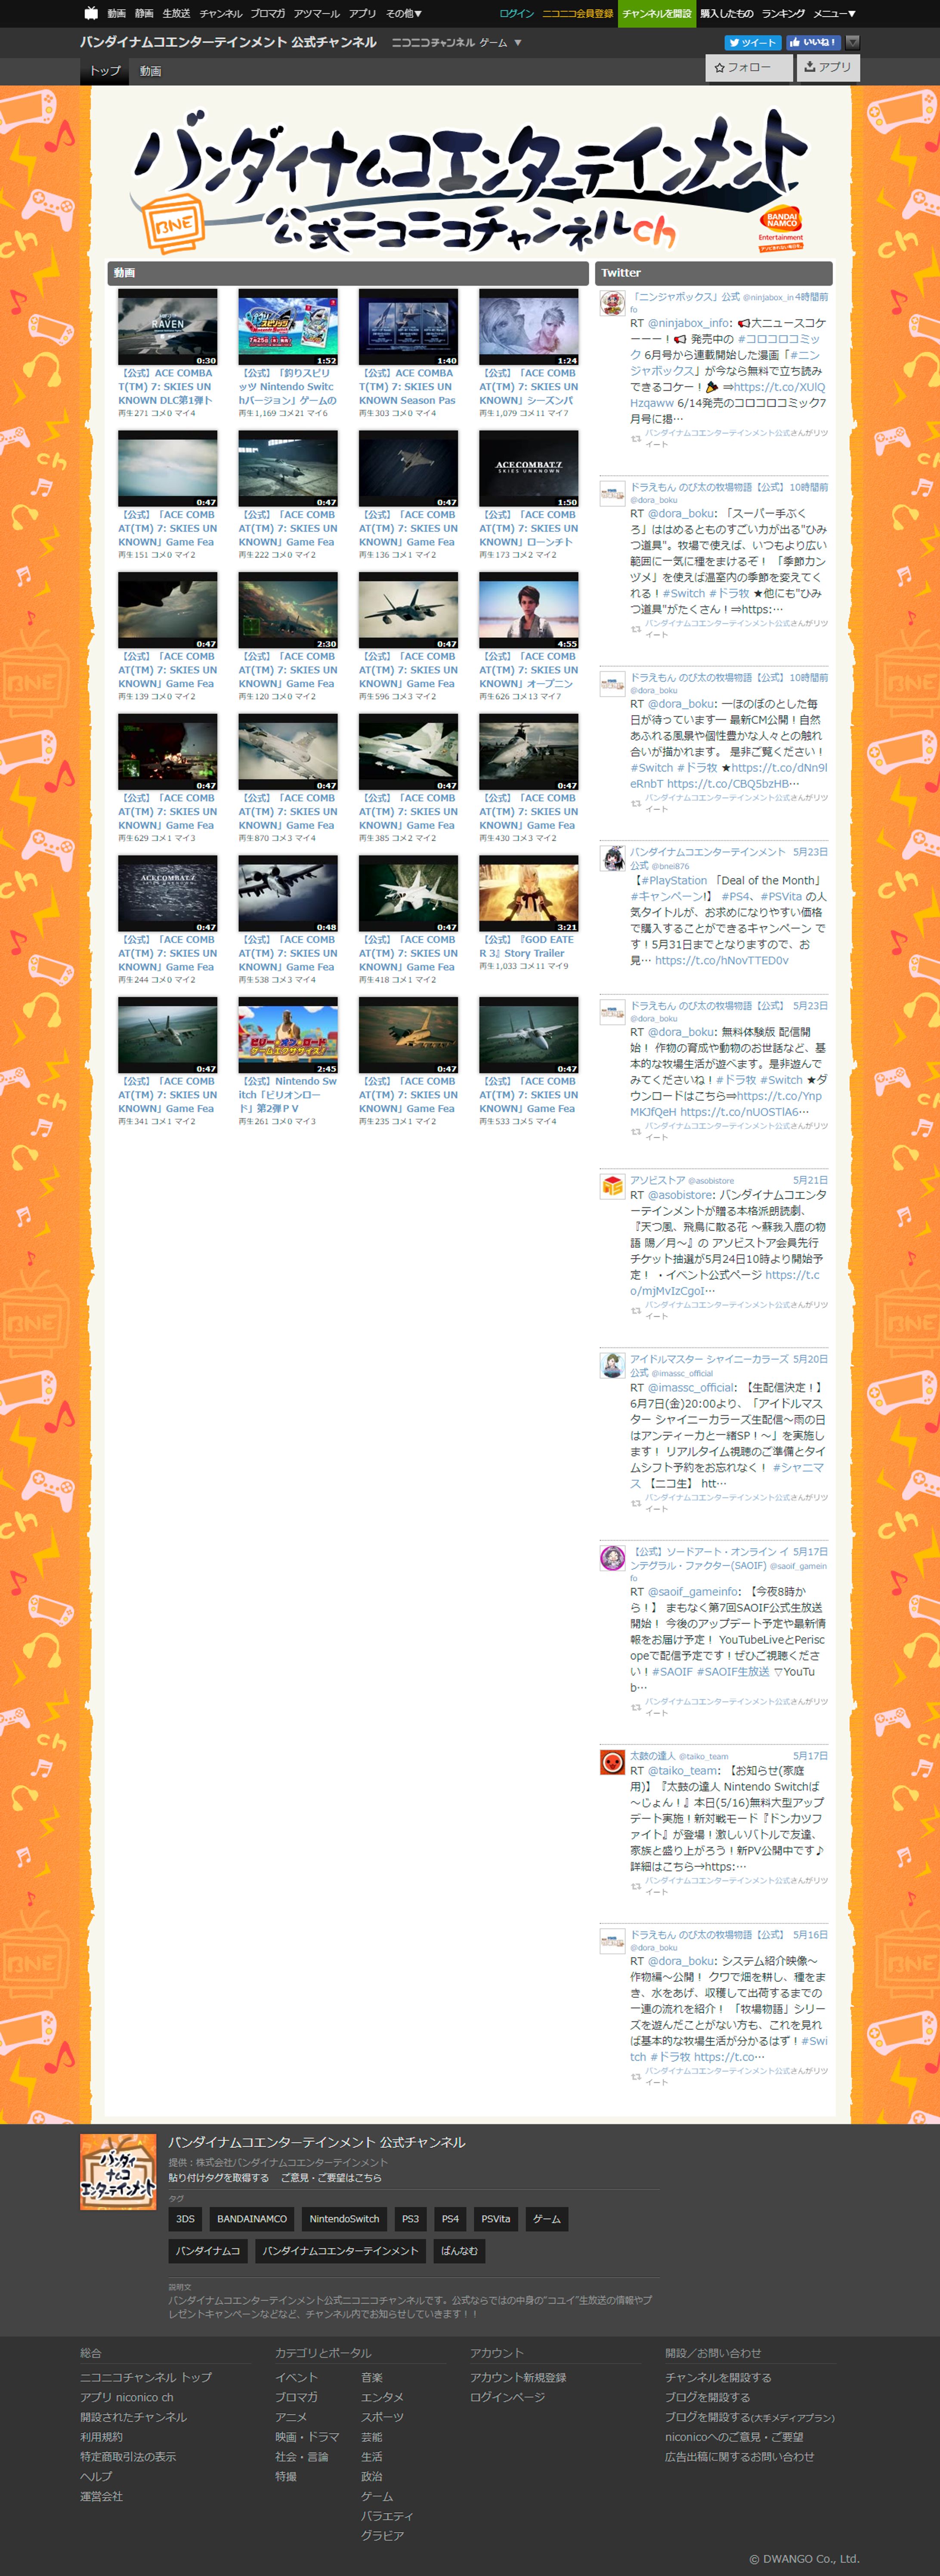Screen dimensions: 940x2576
Task: Click the Twitter ツイート button
Action: pyautogui.click(x=752, y=43)
